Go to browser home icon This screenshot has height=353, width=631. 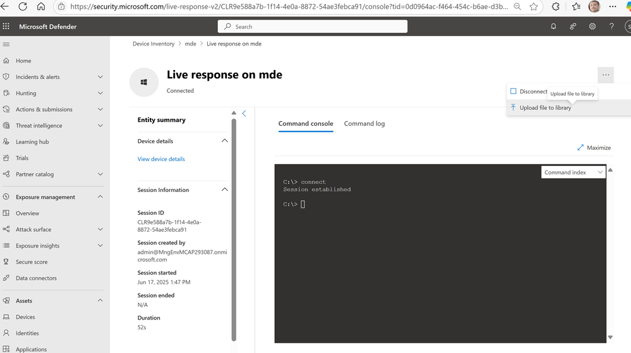pos(41,6)
